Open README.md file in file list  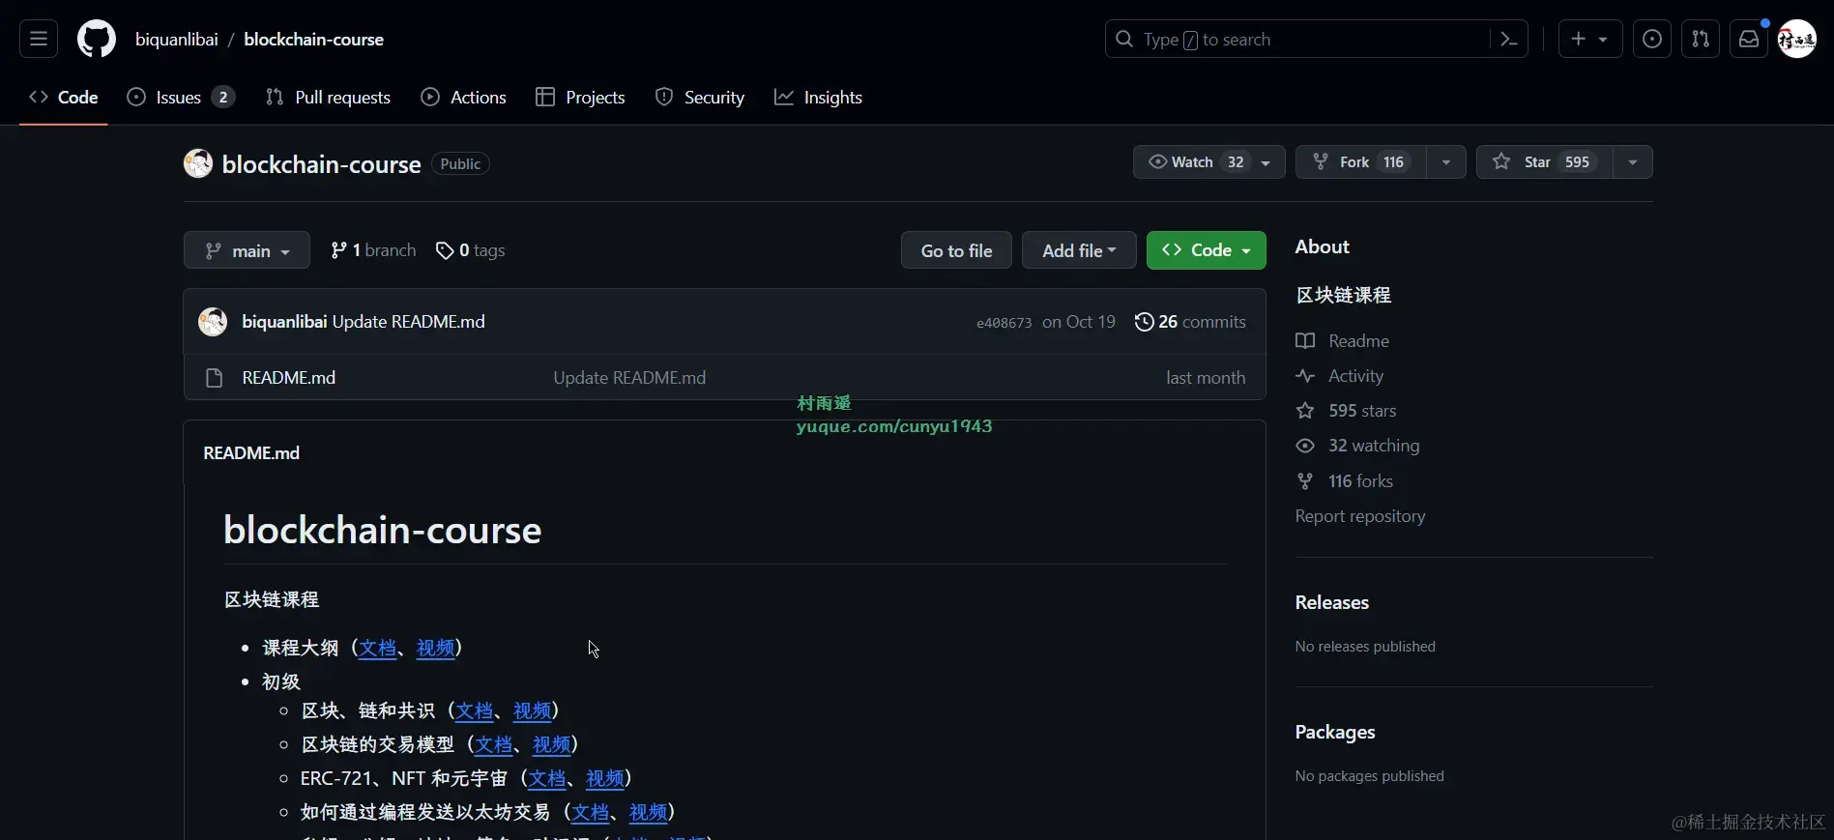click(288, 378)
